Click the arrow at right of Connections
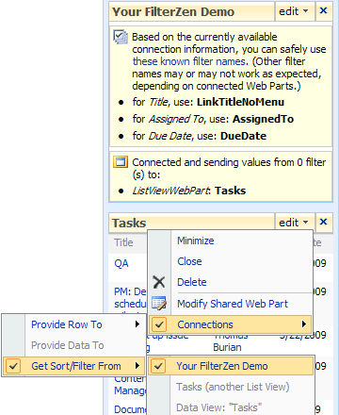The height and width of the screenshot is (415, 339). click(303, 324)
